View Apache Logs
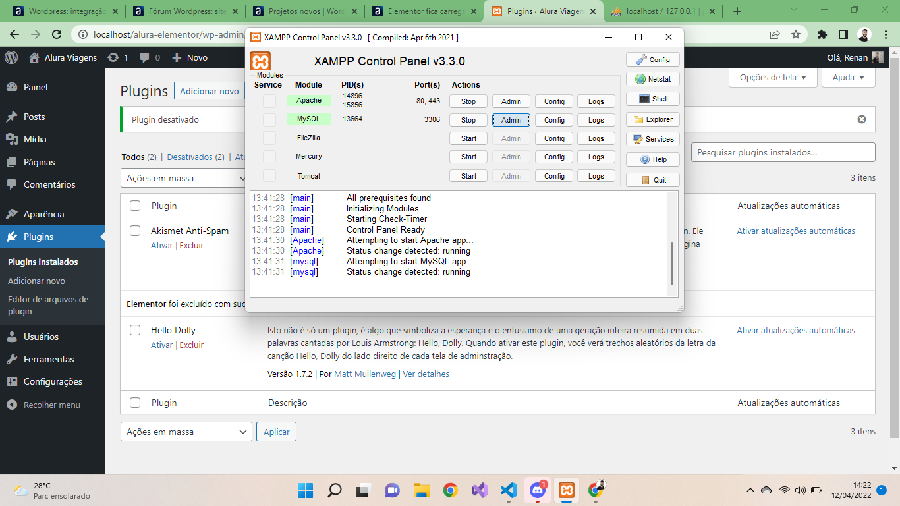Screen dimensions: 900x506 click(x=596, y=101)
